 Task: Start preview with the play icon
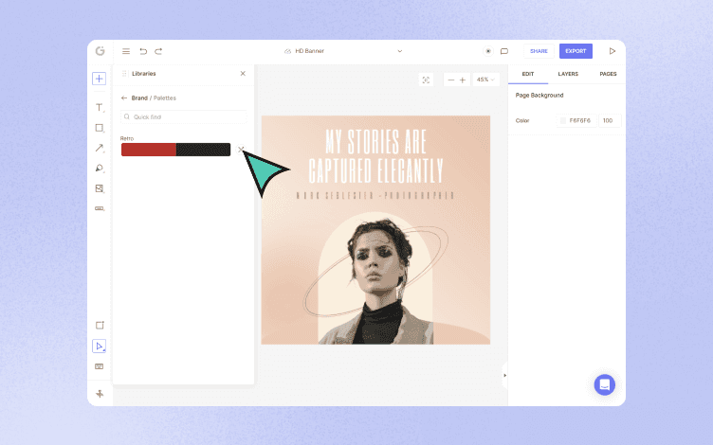click(x=612, y=51)
